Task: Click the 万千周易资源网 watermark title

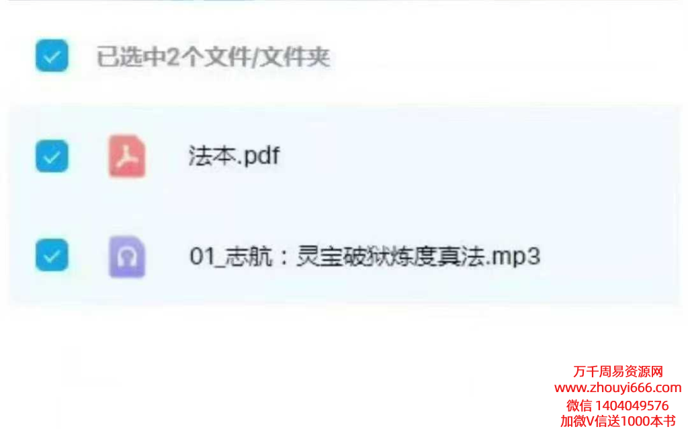Action: pyautogui.click(x=618, y=371)
